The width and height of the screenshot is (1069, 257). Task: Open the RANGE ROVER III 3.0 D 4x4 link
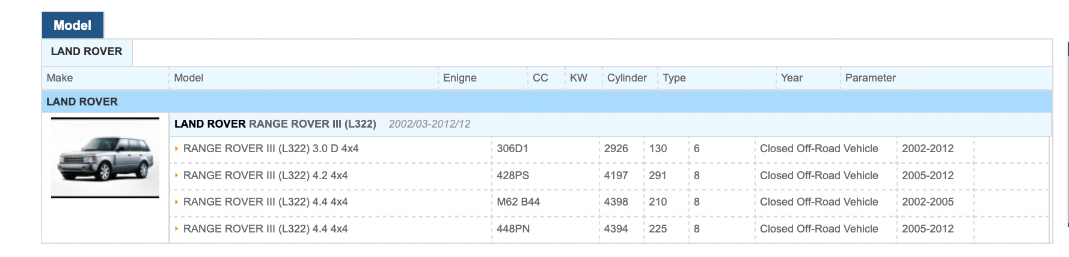pos(271,149)
